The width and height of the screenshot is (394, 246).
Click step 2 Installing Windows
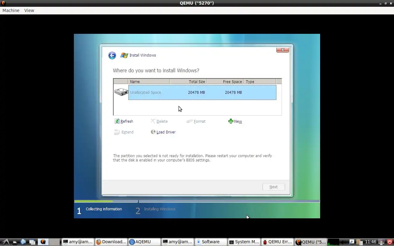(155, 210)
